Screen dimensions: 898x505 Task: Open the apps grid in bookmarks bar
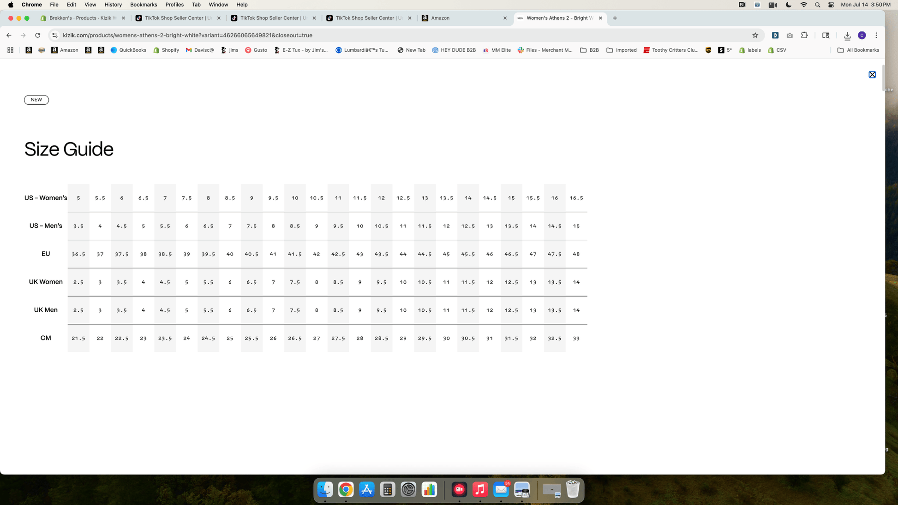[x=10, y=50]
